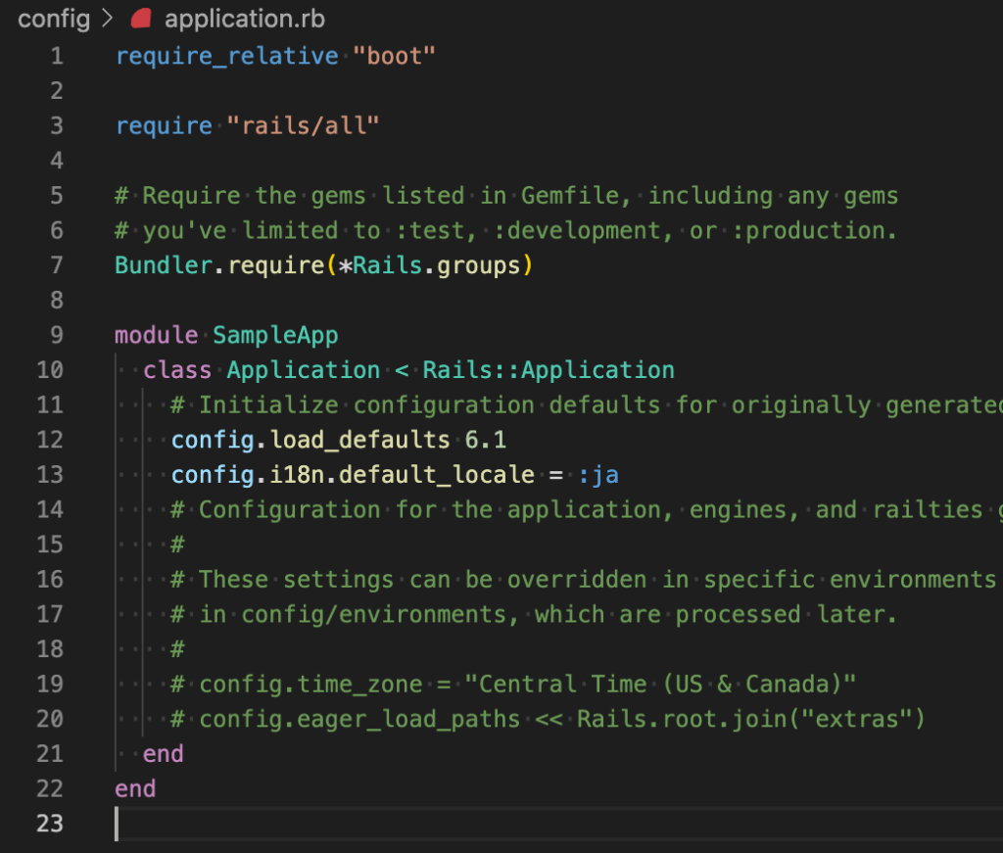The image size is (1003, 853).
Task: Click line number 13 in gutter
Action: pyautogui.click(x=50, y=475)
